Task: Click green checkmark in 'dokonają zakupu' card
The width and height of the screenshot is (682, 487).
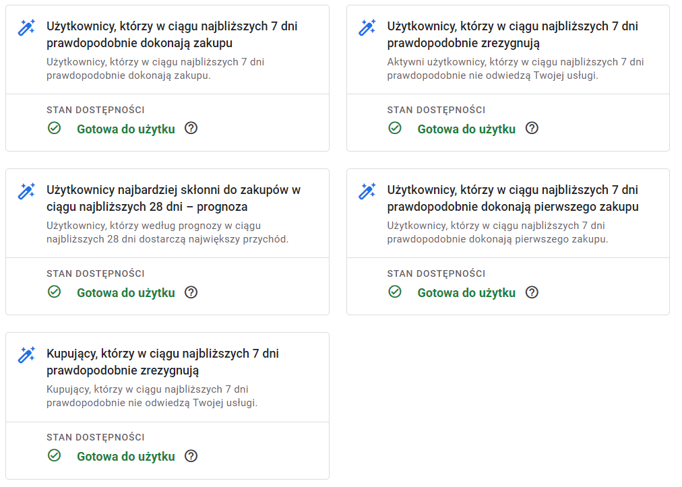Action: click(x=55, y=128)
